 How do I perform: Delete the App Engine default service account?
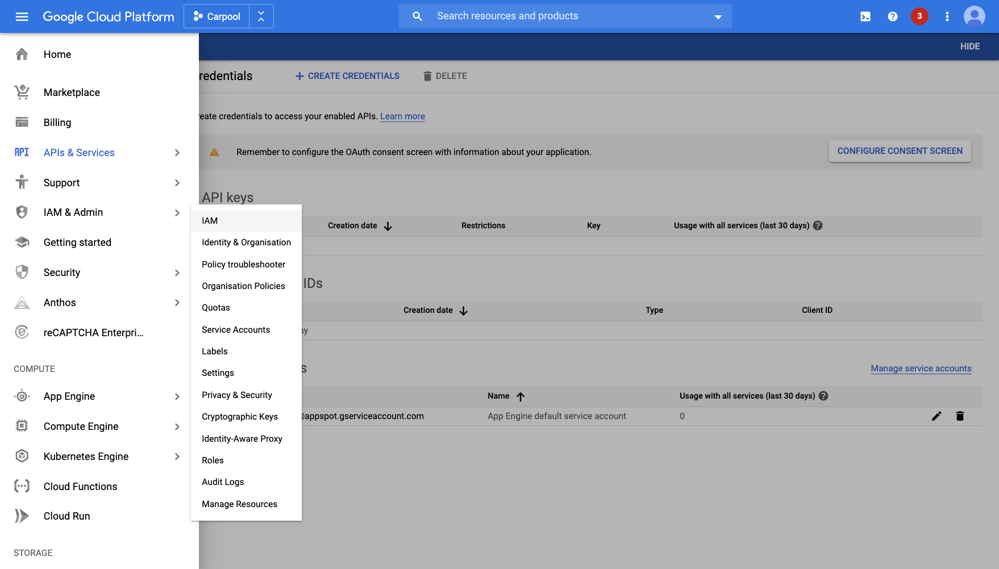[960, 416]
